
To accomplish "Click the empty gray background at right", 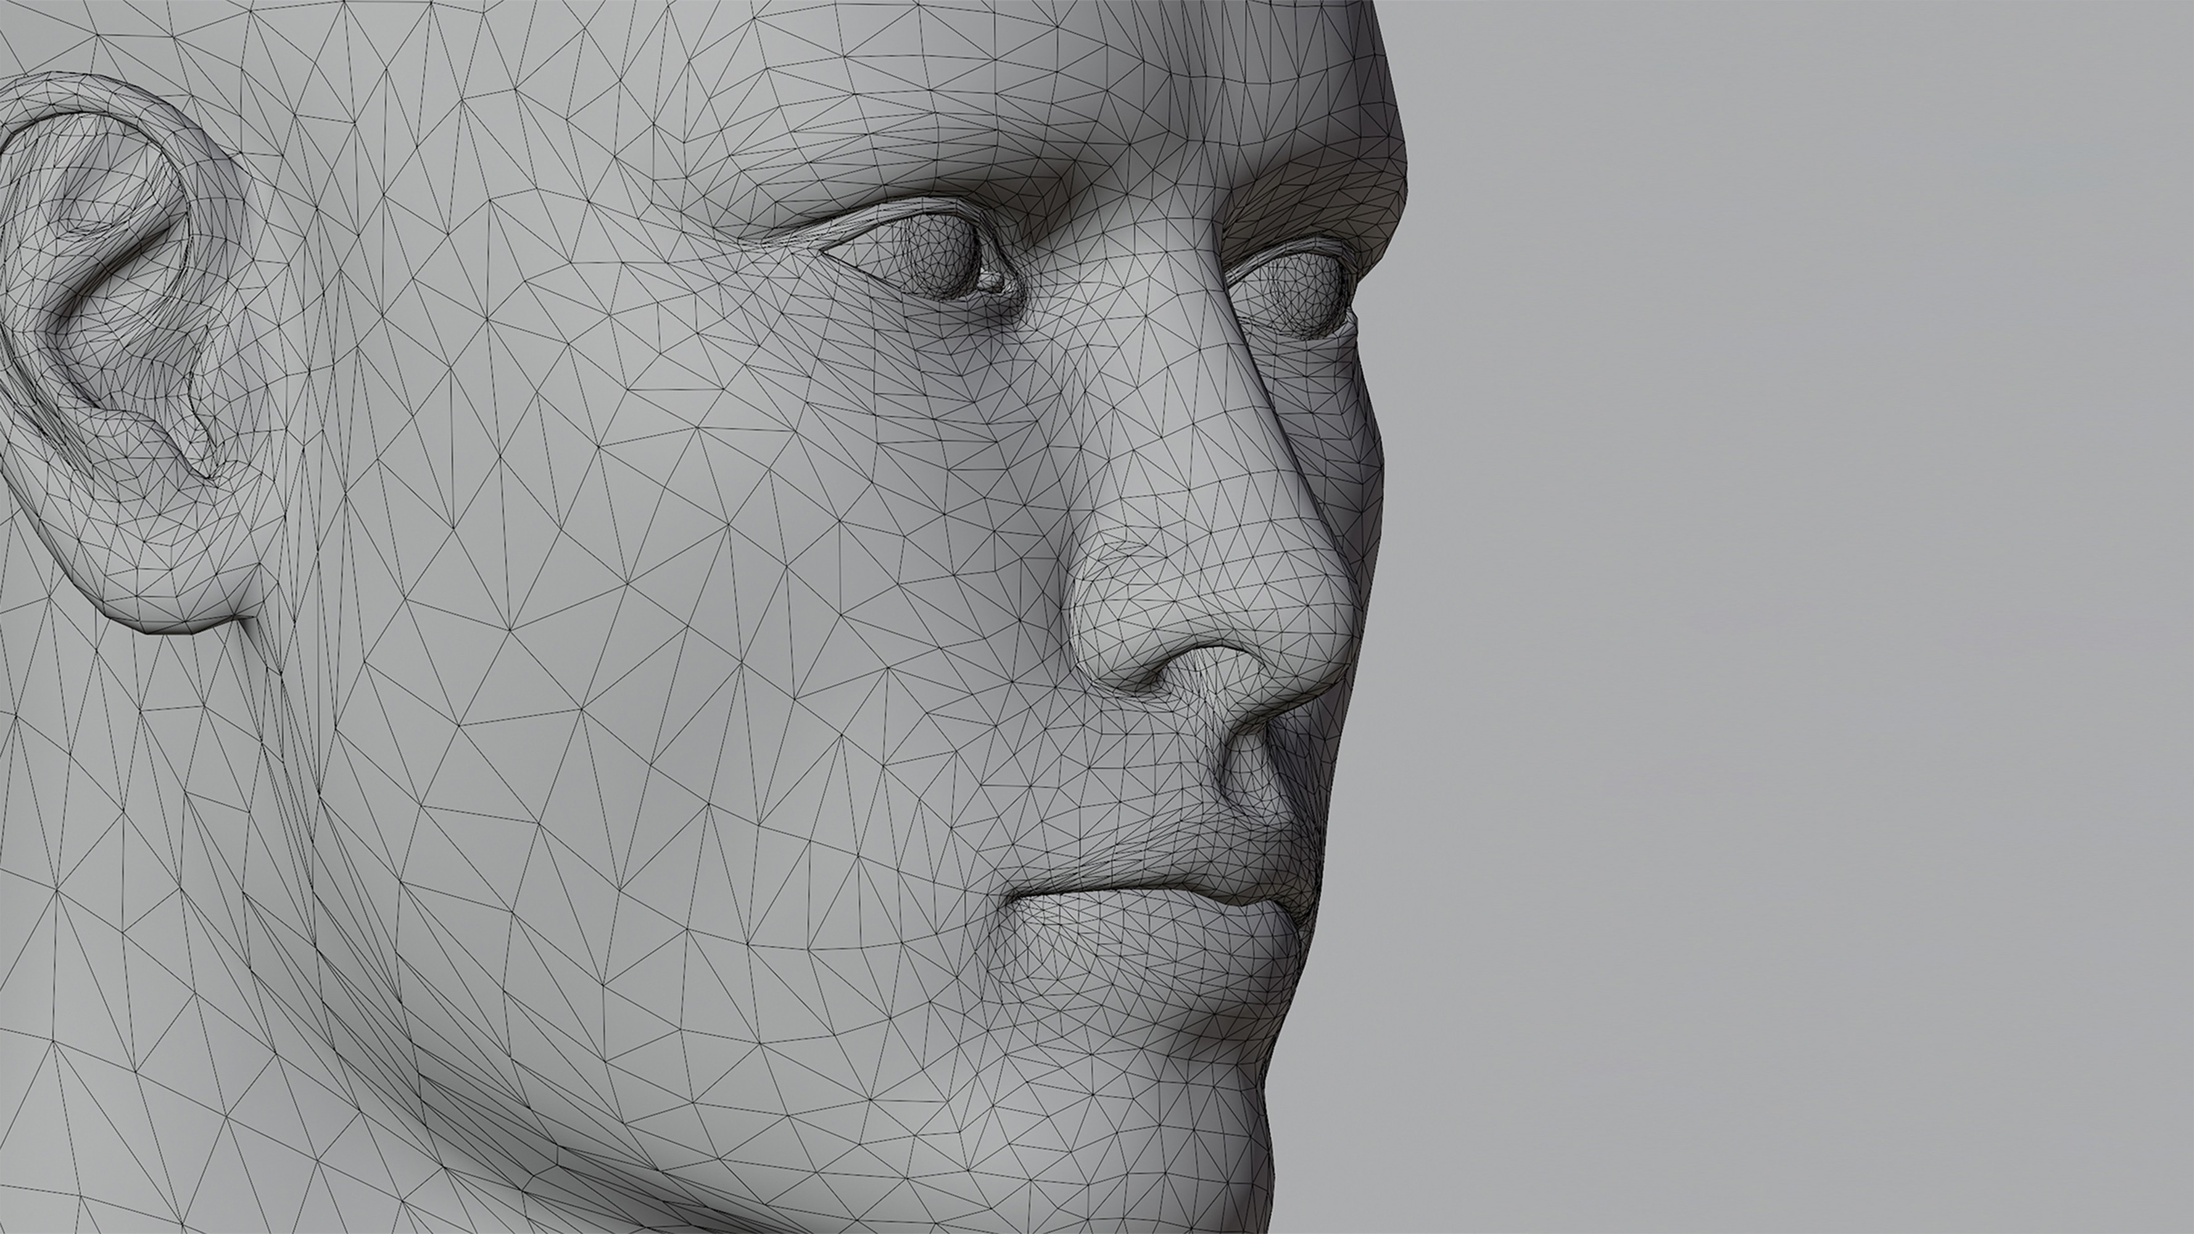I will pyautogui.click(x=1789, y=596).
